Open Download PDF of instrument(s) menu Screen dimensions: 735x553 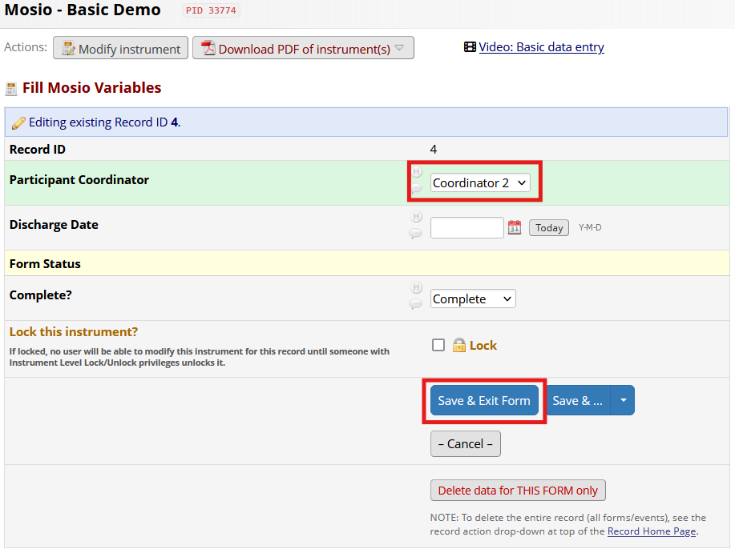coord(303,48)
